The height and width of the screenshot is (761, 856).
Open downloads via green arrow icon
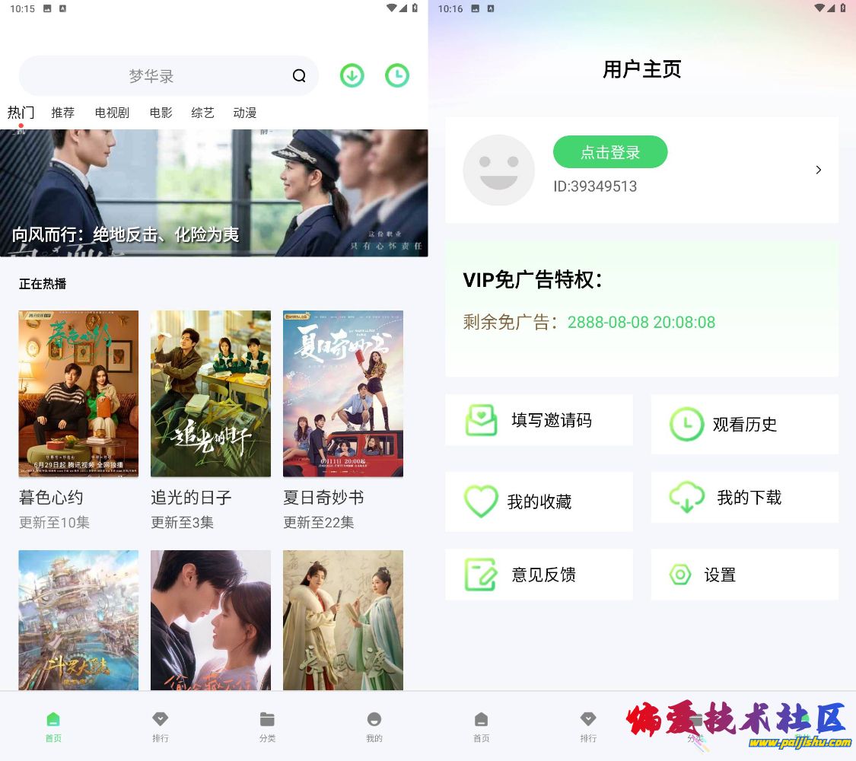352,76
